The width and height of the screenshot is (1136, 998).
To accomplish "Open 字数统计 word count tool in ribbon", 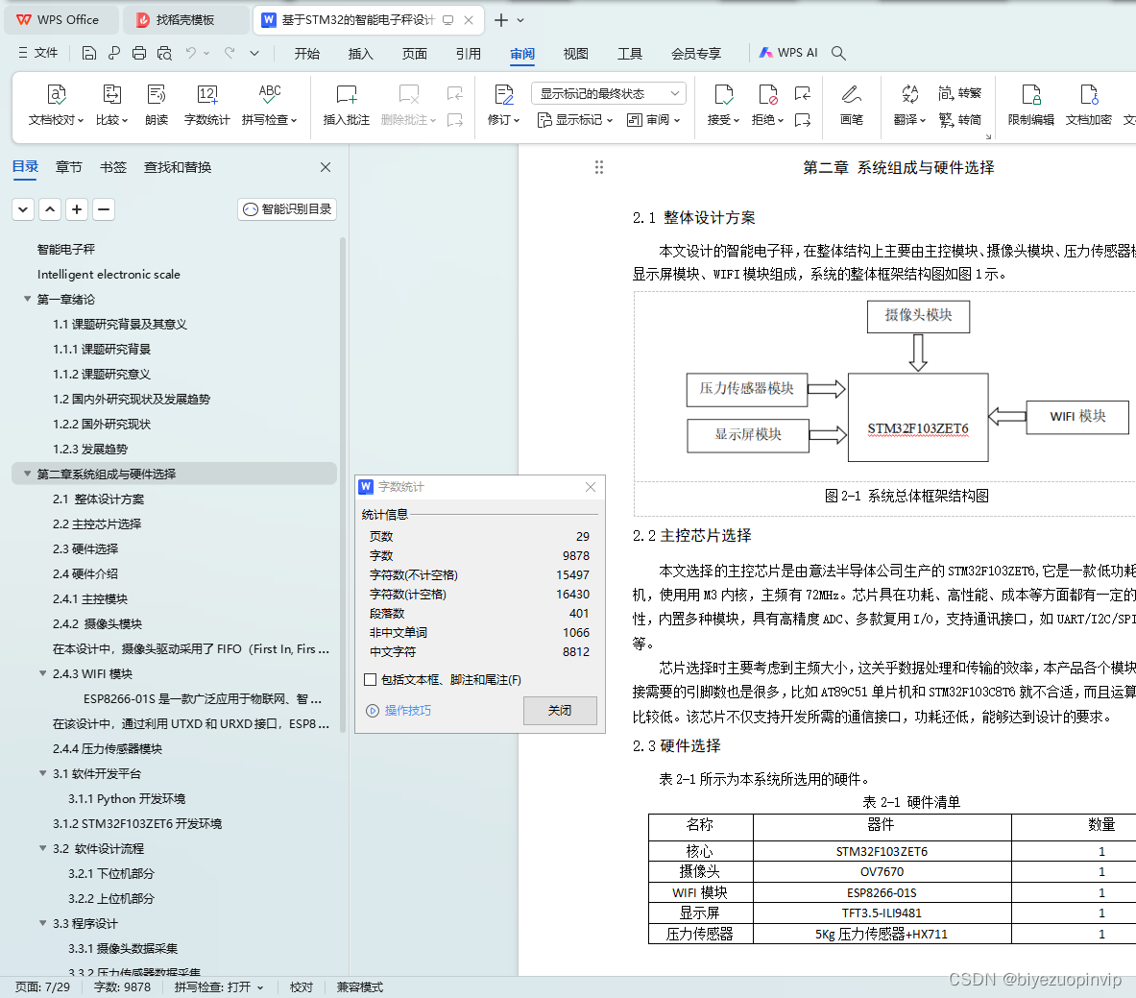I will [x=206, y=105].
